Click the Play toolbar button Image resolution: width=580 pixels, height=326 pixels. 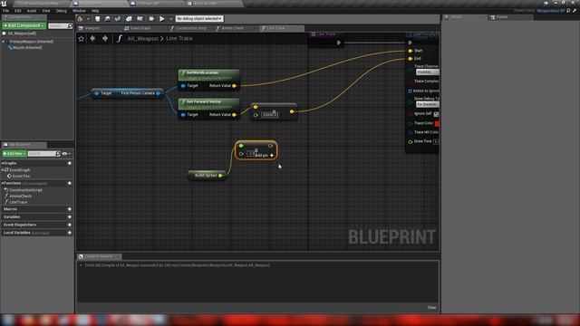point(162,18)
